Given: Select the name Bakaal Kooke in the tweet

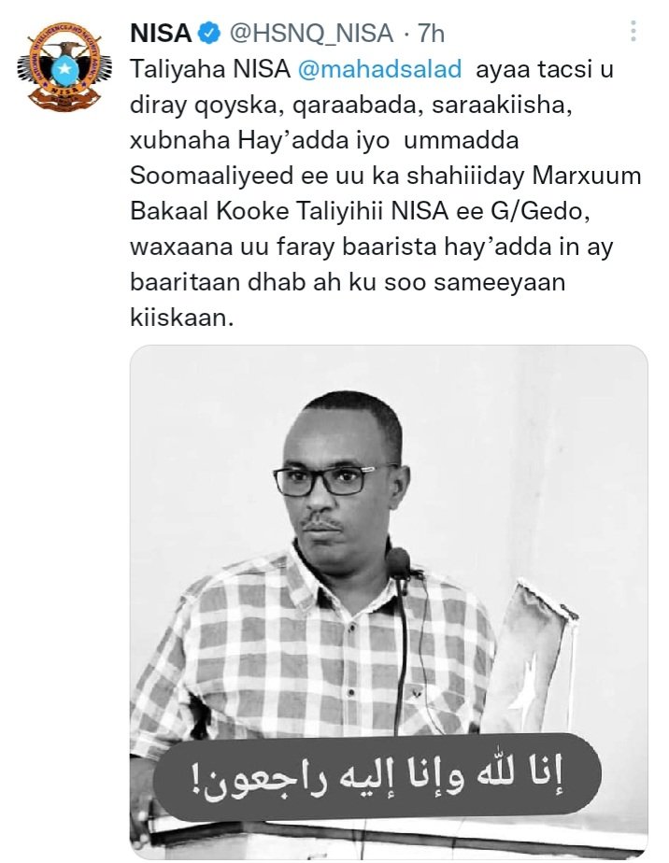Looking at the screenshot, I should pos(209,211).
